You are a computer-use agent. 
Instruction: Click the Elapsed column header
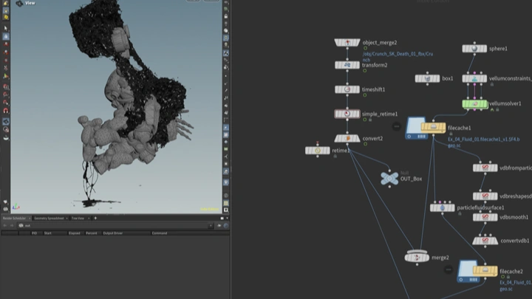click(x=75, y=233)
